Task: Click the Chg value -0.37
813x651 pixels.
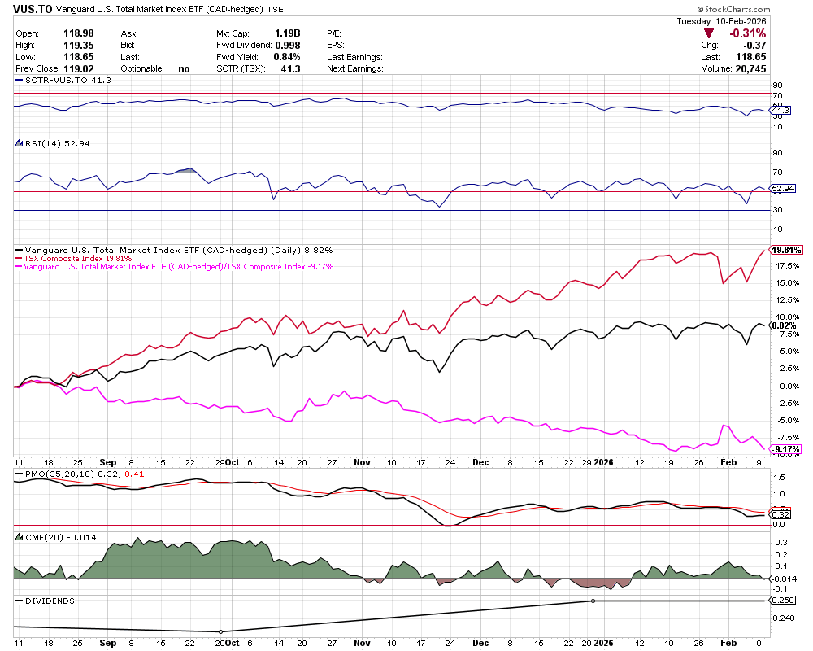Action: 755,46
